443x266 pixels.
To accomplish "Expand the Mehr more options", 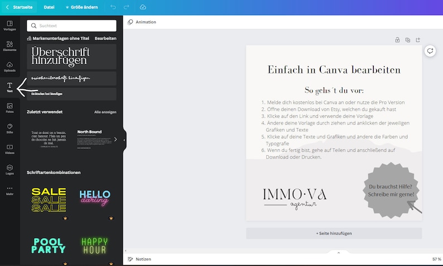I will (9, 190).
